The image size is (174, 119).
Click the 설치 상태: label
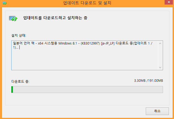[19, 35]
